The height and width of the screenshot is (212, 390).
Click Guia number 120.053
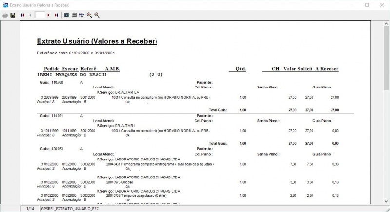click(57, 149)
